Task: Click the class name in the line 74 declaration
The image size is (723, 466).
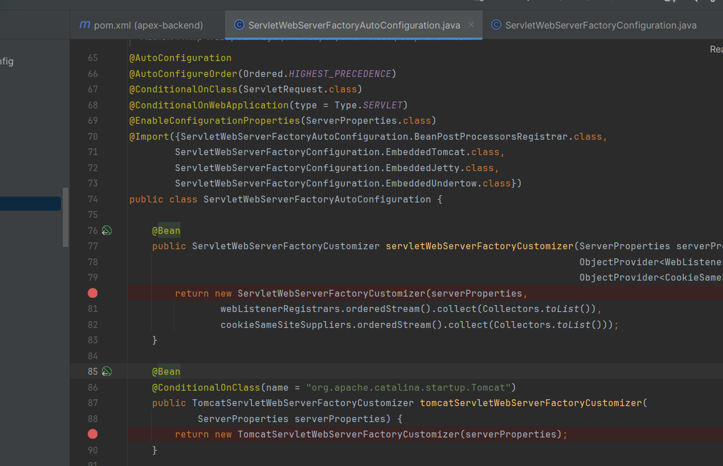Action: (x=317, y=200)
